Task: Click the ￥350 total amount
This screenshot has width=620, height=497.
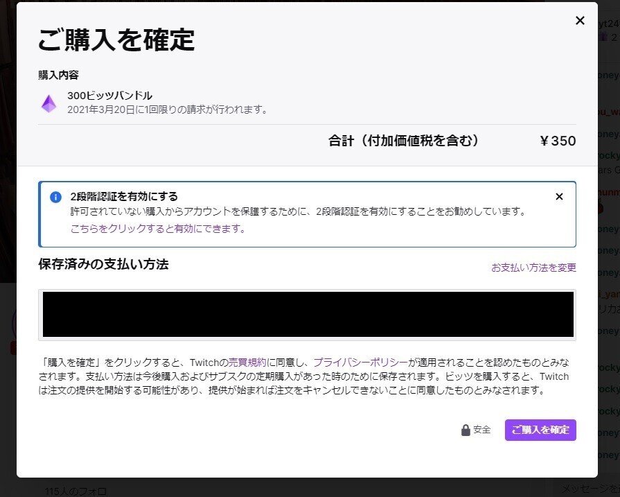Action: [558, 141]
